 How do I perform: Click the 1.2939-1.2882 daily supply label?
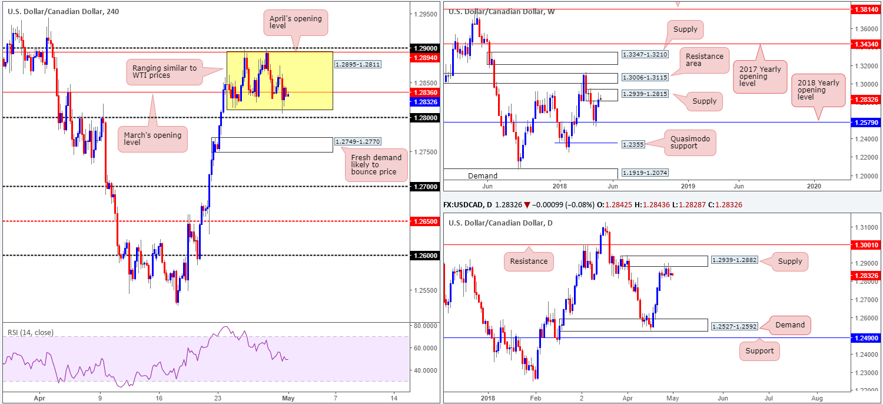(734, 260)
